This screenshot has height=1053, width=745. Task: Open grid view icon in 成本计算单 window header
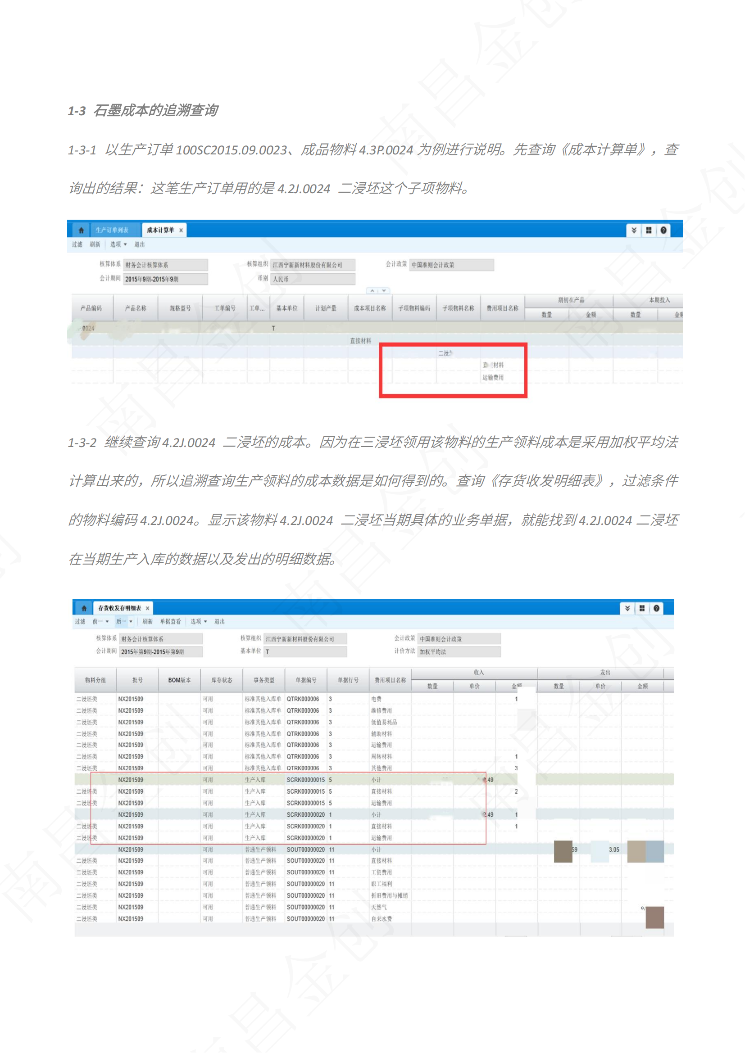click(x=649, y=230)
